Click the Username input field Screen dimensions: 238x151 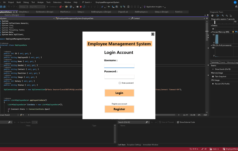[x=119, y=65]
